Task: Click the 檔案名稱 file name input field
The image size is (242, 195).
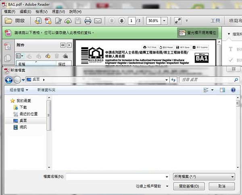Action: (116, 176)
